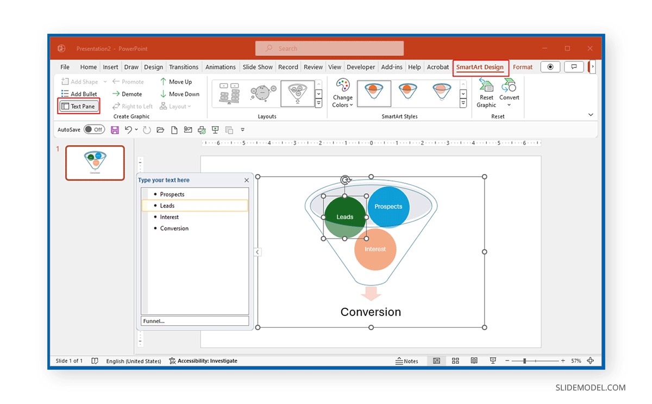Viewport: 652px width, 404px height.
Task: Select the Conversion bullet in text pane
Action: (x=195, y=228)
